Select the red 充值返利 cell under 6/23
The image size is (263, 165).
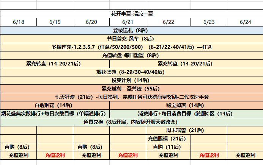tap(209, 155)
